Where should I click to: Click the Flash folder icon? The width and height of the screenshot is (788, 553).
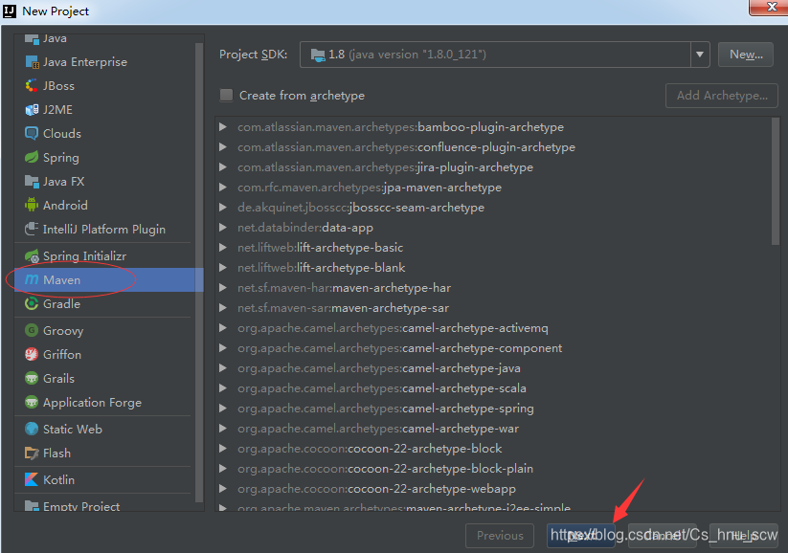32,453
